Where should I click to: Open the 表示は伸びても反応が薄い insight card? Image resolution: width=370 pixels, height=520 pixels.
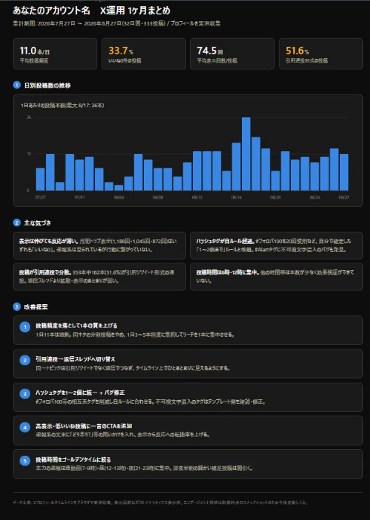(99, 245)
